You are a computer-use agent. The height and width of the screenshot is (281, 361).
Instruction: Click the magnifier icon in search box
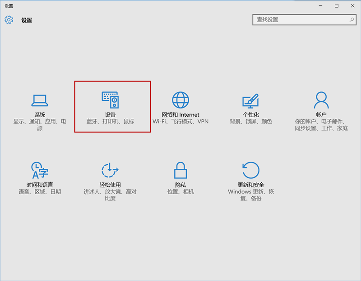(352, 20)
